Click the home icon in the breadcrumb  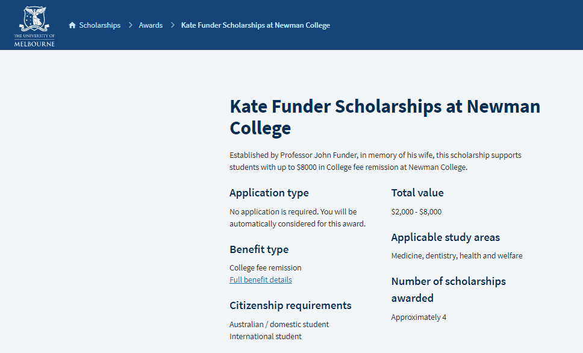click(x=72, y=25)
